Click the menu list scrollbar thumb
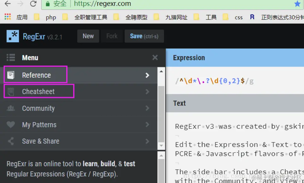The width and height of the screenshot is (304, 183). (x=161, y=114)
